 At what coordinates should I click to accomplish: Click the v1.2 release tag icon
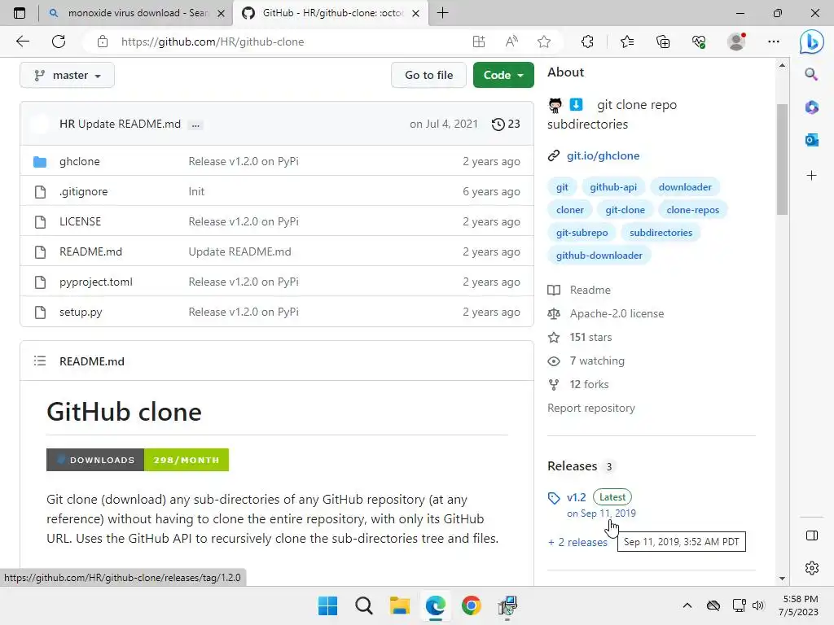554,498
